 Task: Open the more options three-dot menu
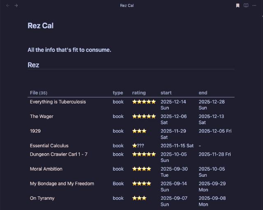pos(254,5)
